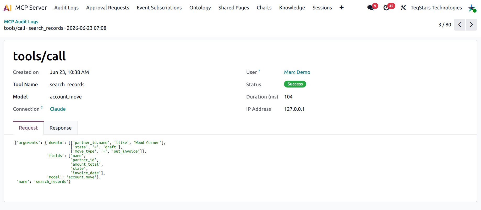Screen dimensions: 481x210
Task: Click the Success status badge
Action: pos(295,84)
